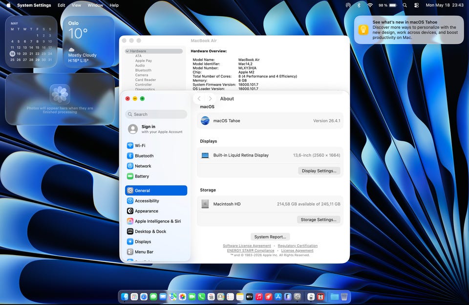Launch Safari from the Dock

point(144,297)
